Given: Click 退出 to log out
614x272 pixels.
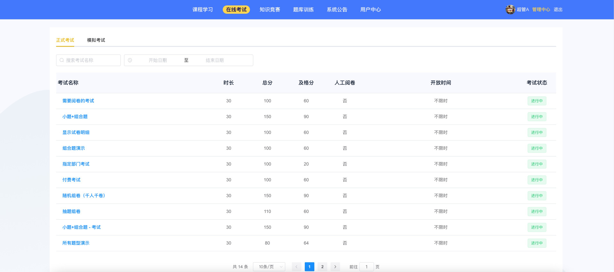Looking at the screenshot, I should click(x=558, y=10).
